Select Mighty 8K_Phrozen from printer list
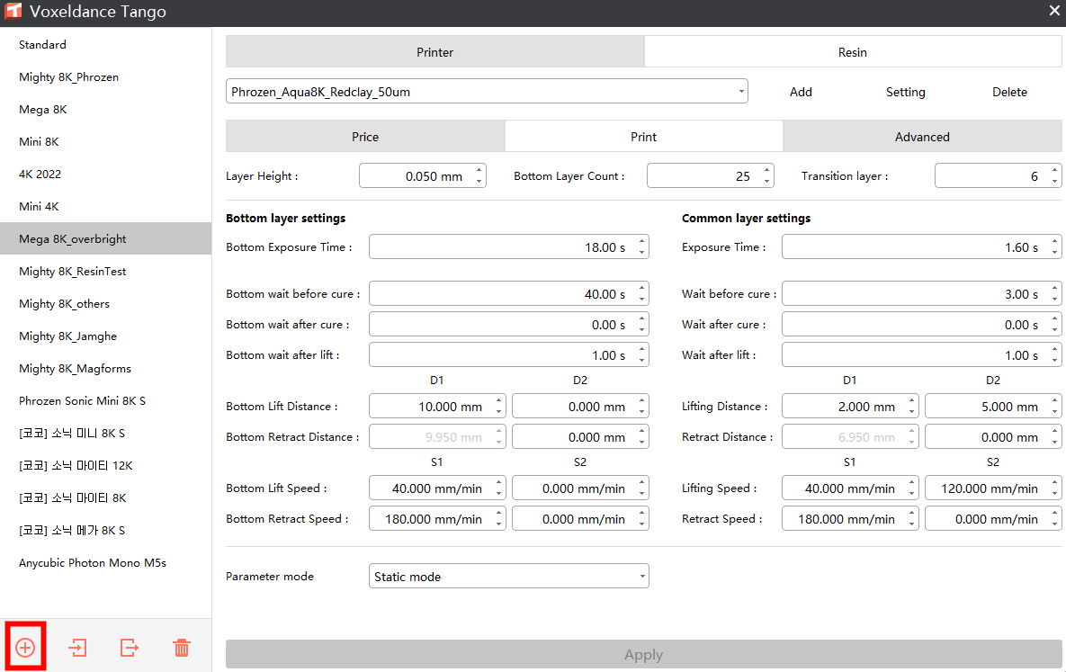 [68, 77]
